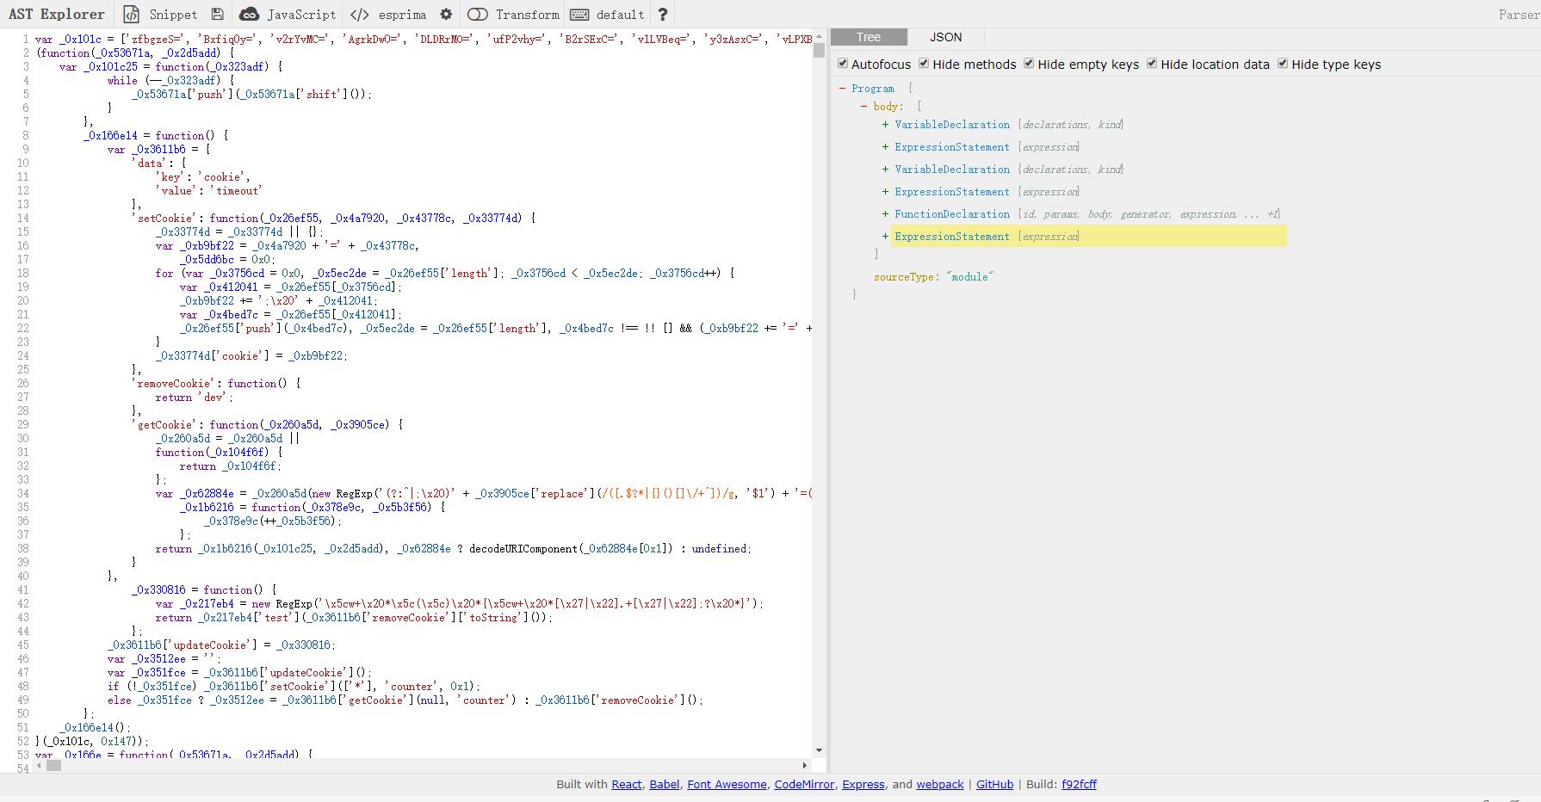Toggle the Autofocus checkbox
The width and height of the screenshot is (1541, 802).
point(843,64)
